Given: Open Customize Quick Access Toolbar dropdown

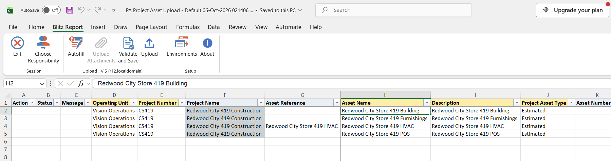Looking at the screenshot, I should 114,10.
